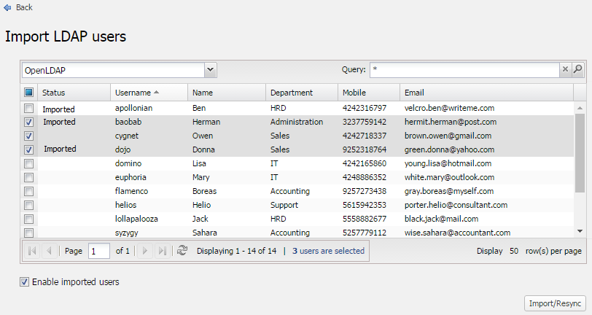Uncheck Enable imported users
The image size is (592, 315).
pos(25,281)
